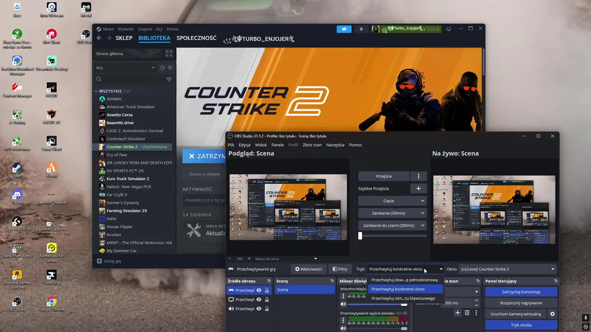Open source Filtry button
The height and width of the screenshot is (332, 591).
pyautogui.click(x=340, y=269)
